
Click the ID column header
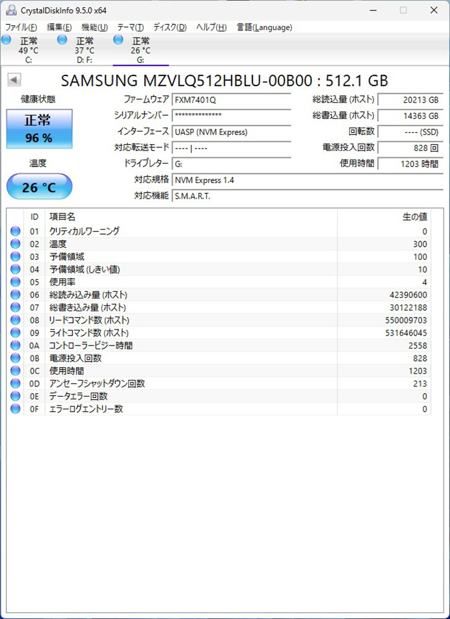click(x=34, y=217)
